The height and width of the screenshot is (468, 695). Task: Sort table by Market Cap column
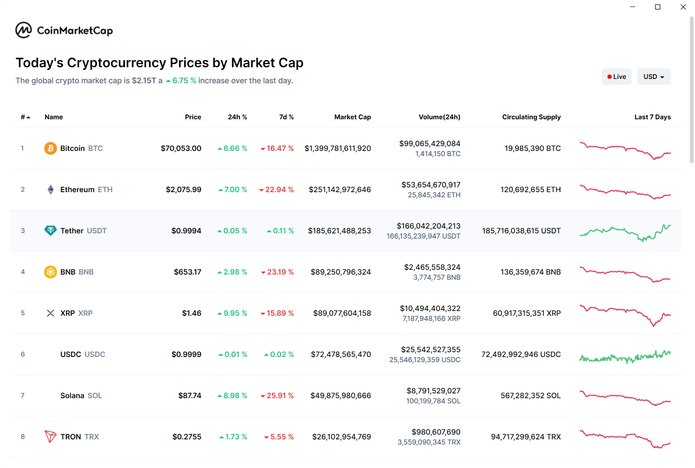click(x=352, y=117)
